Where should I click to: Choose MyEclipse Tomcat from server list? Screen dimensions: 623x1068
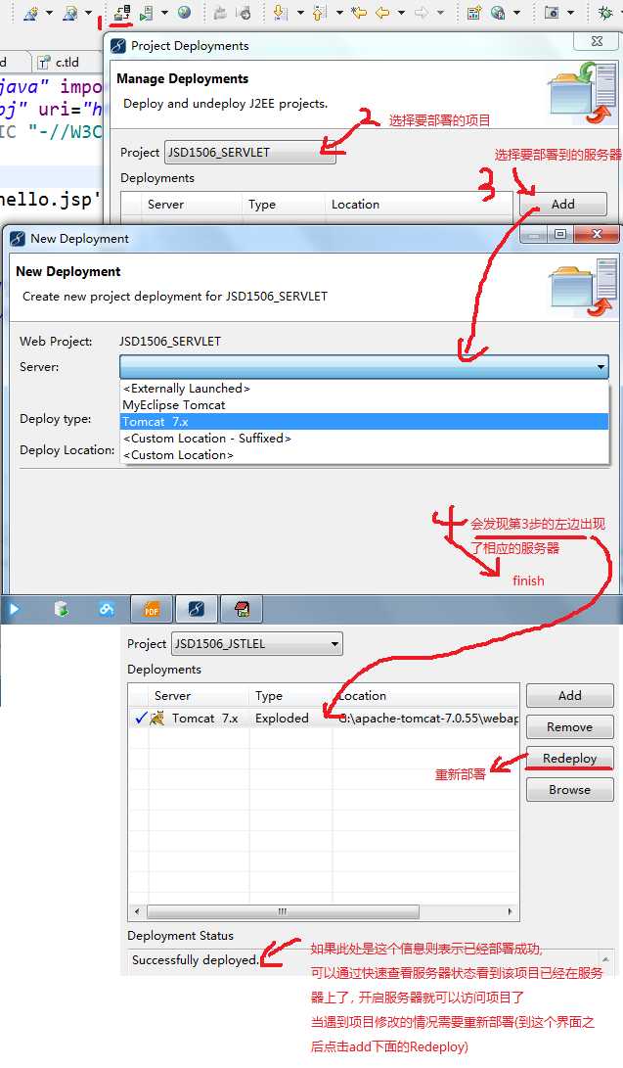click(x=364, y=404)
